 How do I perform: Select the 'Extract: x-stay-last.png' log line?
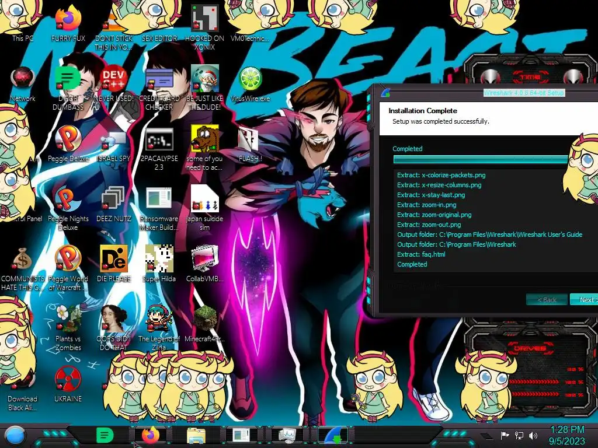(431, 195)
